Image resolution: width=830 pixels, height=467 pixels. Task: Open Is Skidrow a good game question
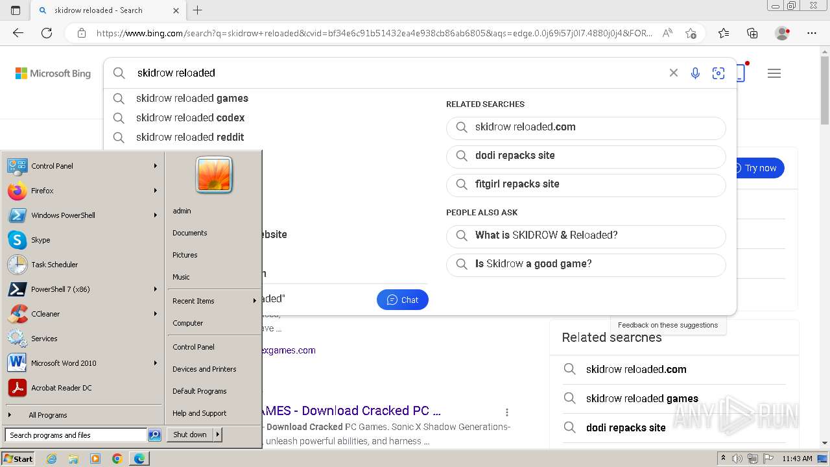click(586, 264)
